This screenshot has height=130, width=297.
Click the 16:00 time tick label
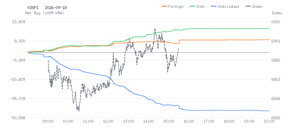pos(188,121)
